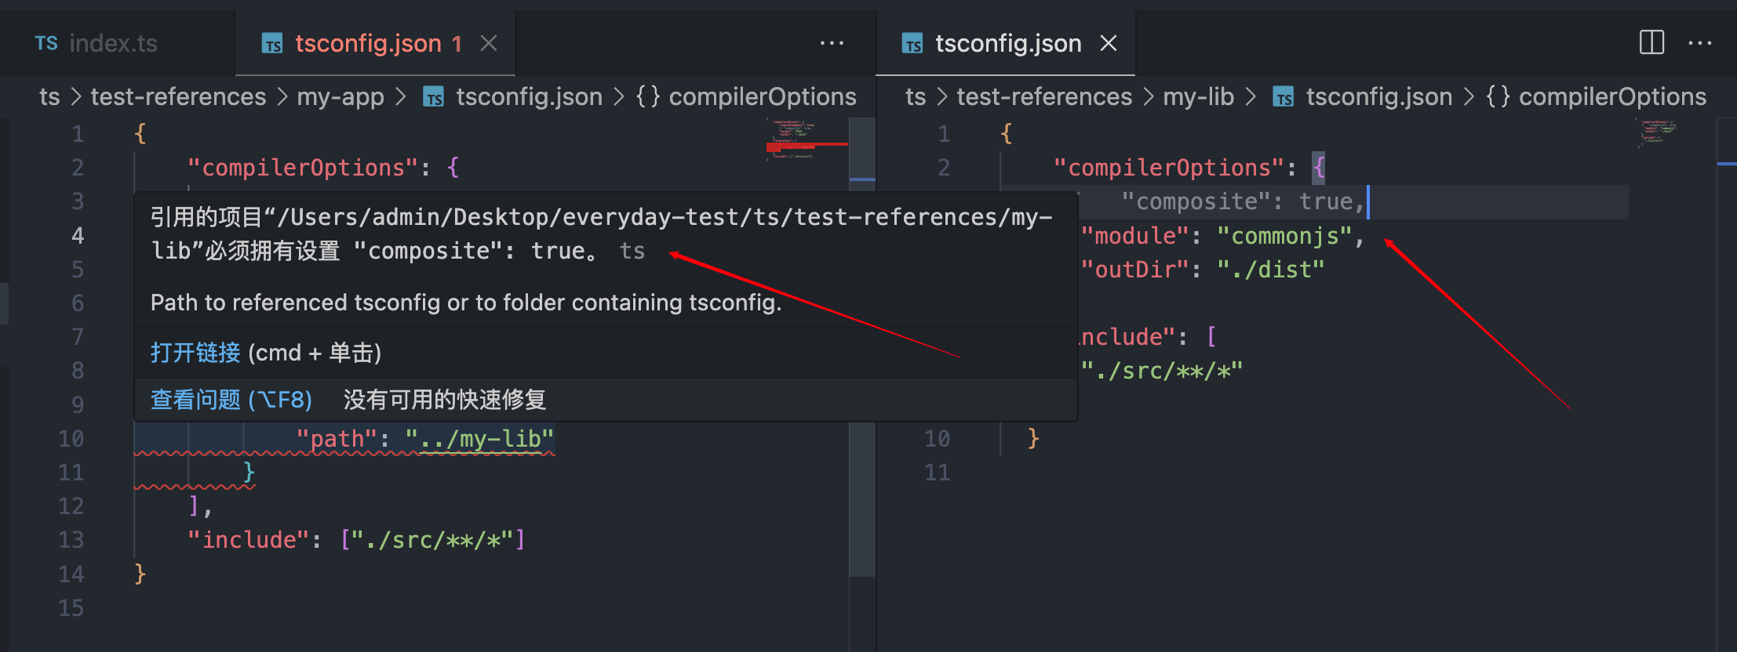Open my-lib breadcrumb dropdown in right editor
1737x652 pixels.
click(x=1198, y=96)
